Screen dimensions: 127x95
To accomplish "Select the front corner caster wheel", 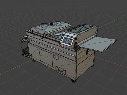I will 74,81.
